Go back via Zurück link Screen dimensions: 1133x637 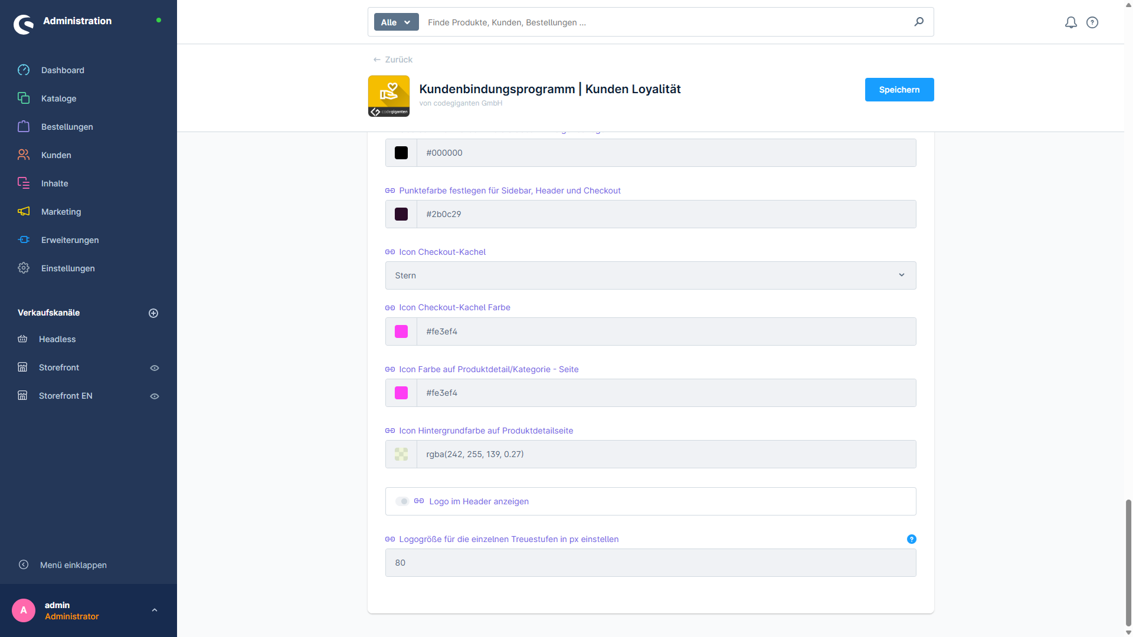pyautogui.click(x=393, y=60)
